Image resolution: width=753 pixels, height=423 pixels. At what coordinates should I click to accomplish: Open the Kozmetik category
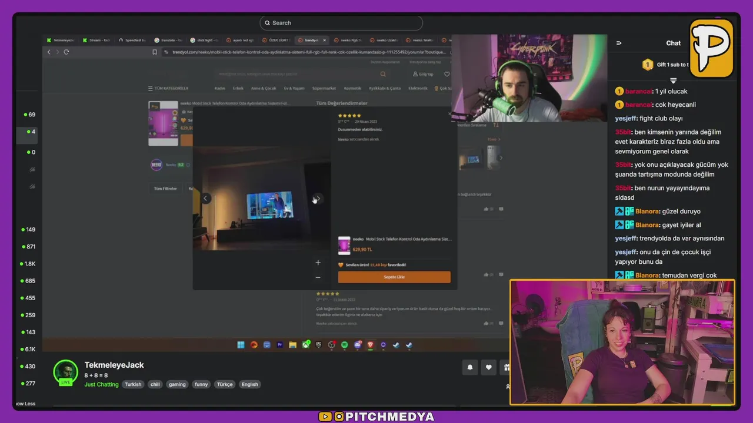click(352, 88)
